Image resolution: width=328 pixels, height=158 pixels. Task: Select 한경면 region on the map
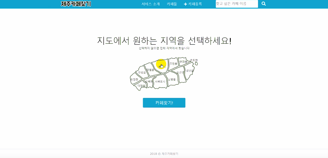click(x=134, y=80)
